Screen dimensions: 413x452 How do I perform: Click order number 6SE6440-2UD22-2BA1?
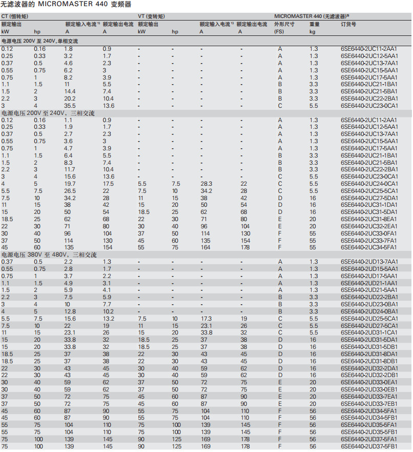coord(369,297)
